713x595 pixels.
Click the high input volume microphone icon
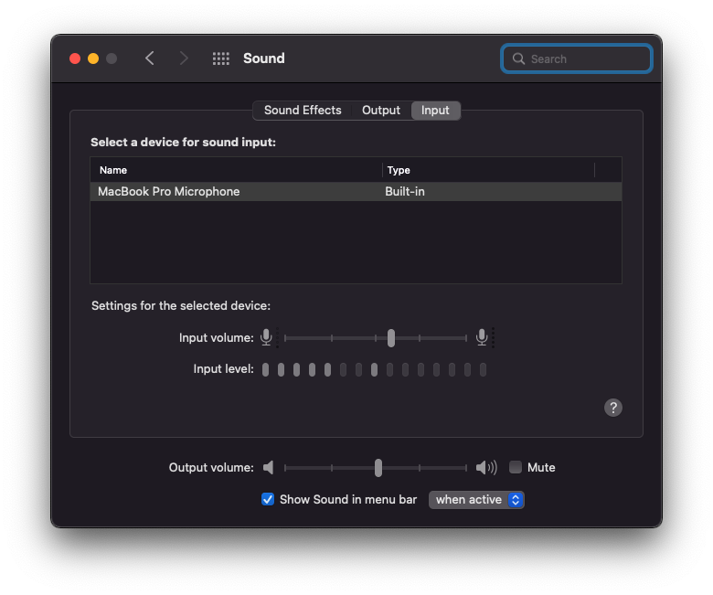tap(482, 337)
